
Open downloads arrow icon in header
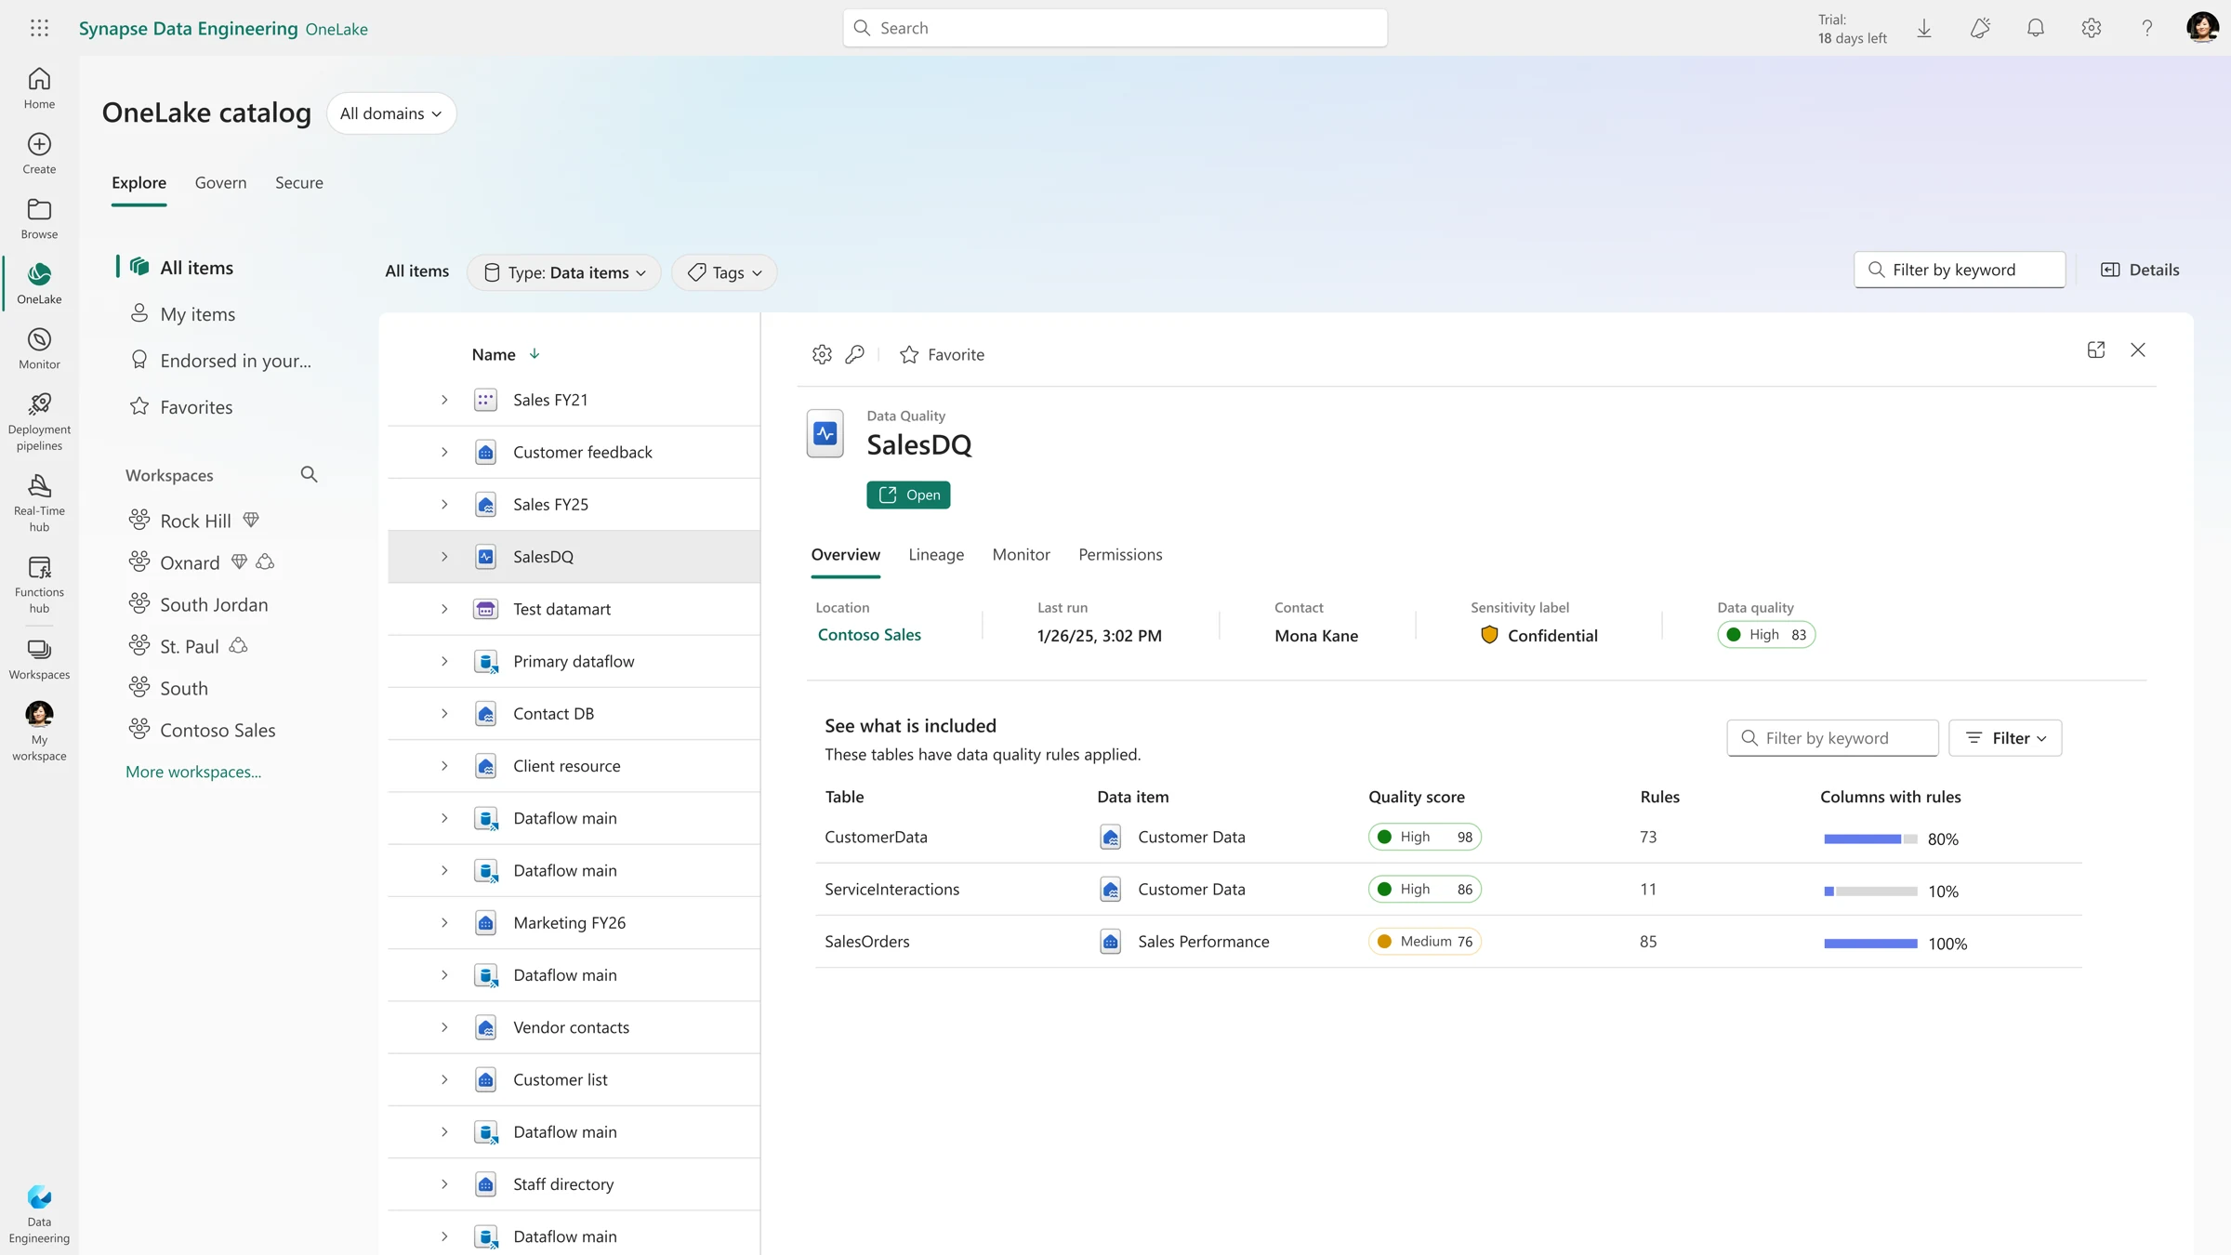(x=1924, y=28)
